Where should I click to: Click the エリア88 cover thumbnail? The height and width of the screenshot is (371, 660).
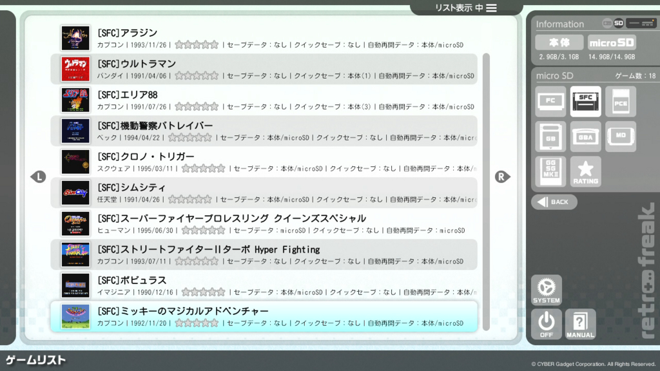tap(75, 100)
